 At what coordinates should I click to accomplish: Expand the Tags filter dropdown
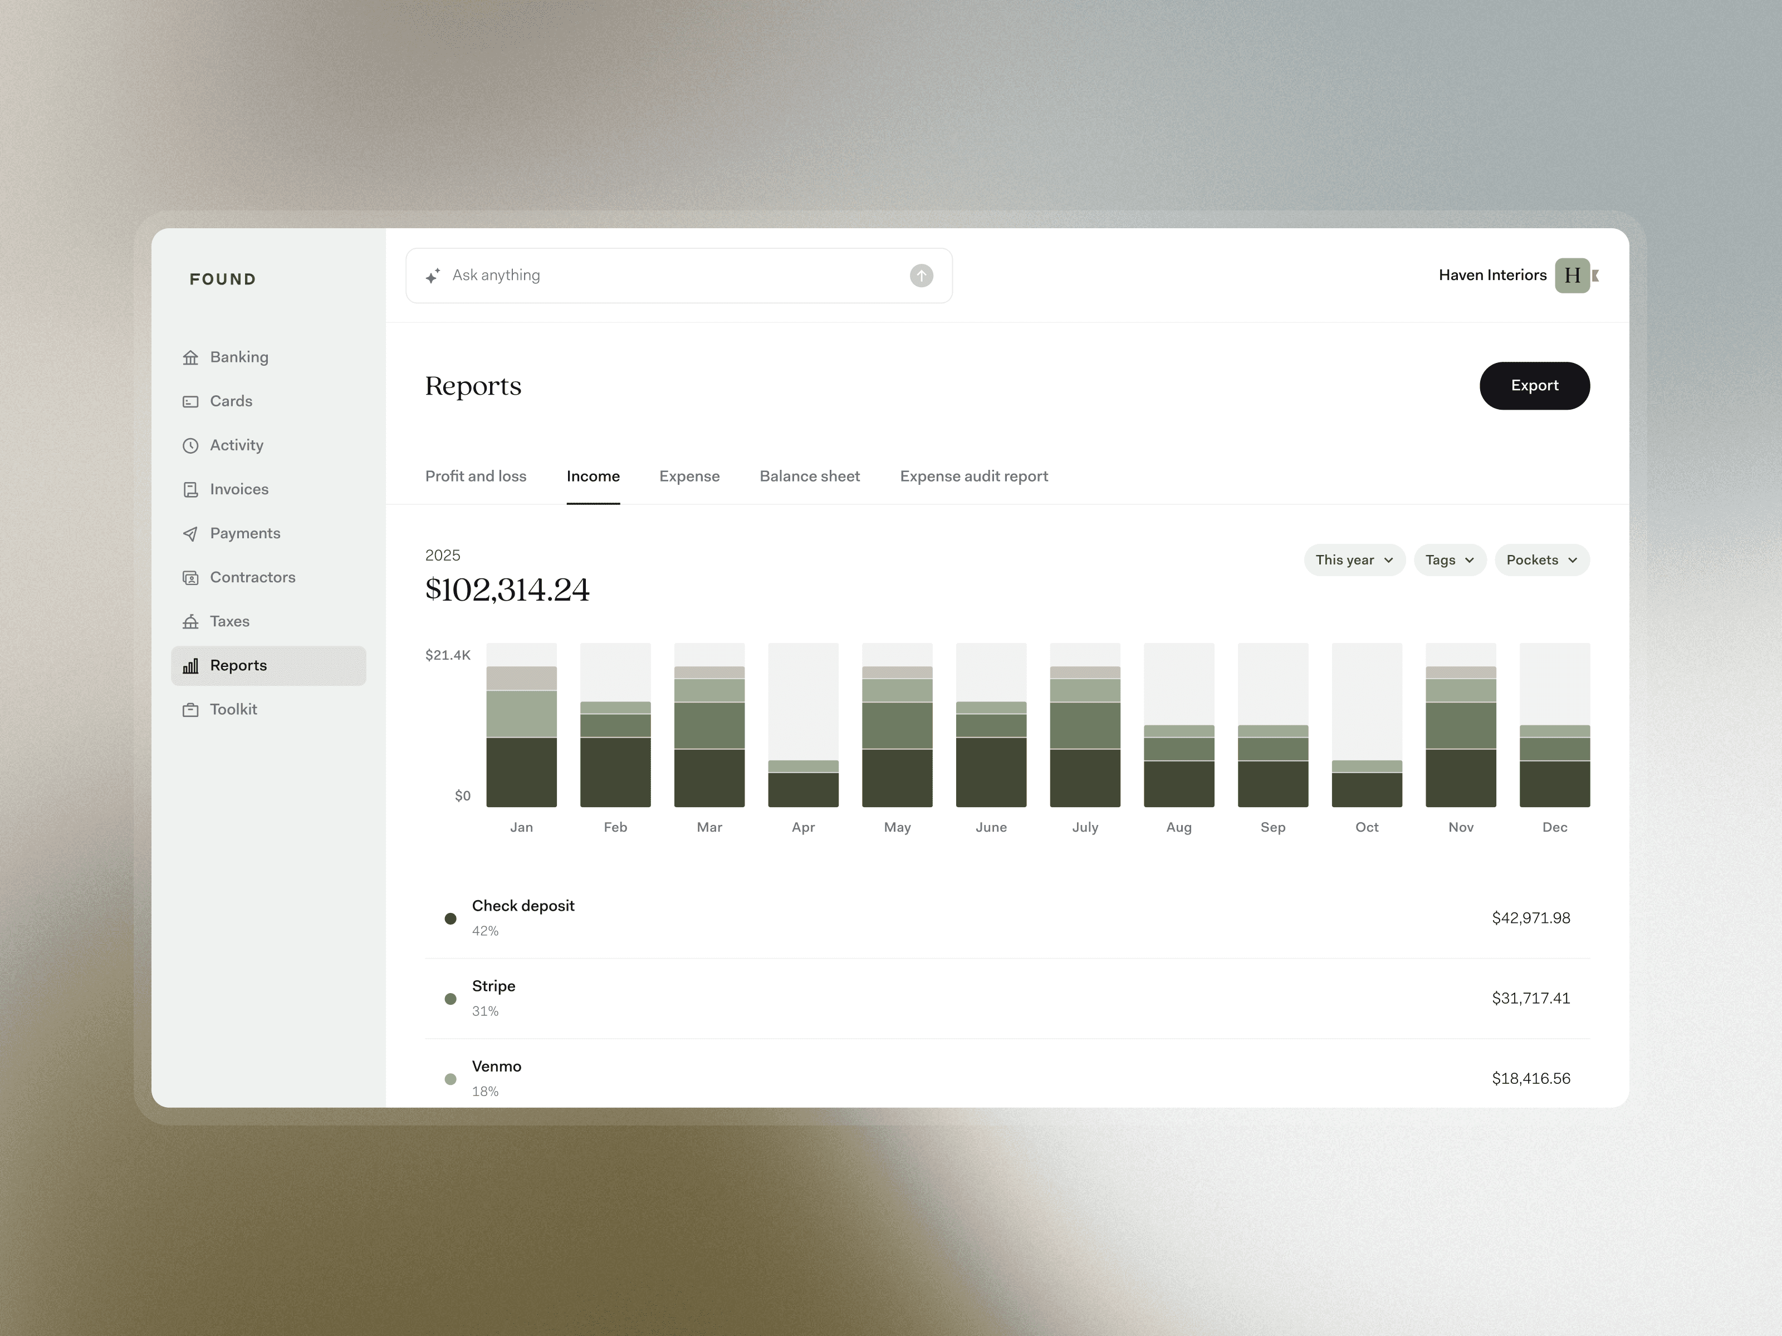click(x=1450, y=561)
